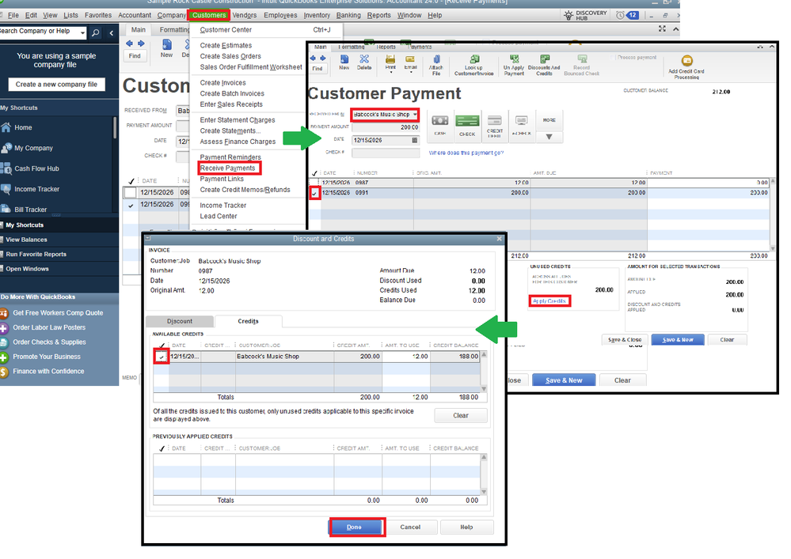
Task: Click Add Credit Card Processing icon
Action: (x=686, y=67)
